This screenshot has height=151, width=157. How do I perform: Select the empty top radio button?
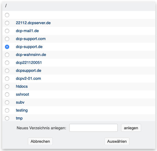tap(7, 15)
